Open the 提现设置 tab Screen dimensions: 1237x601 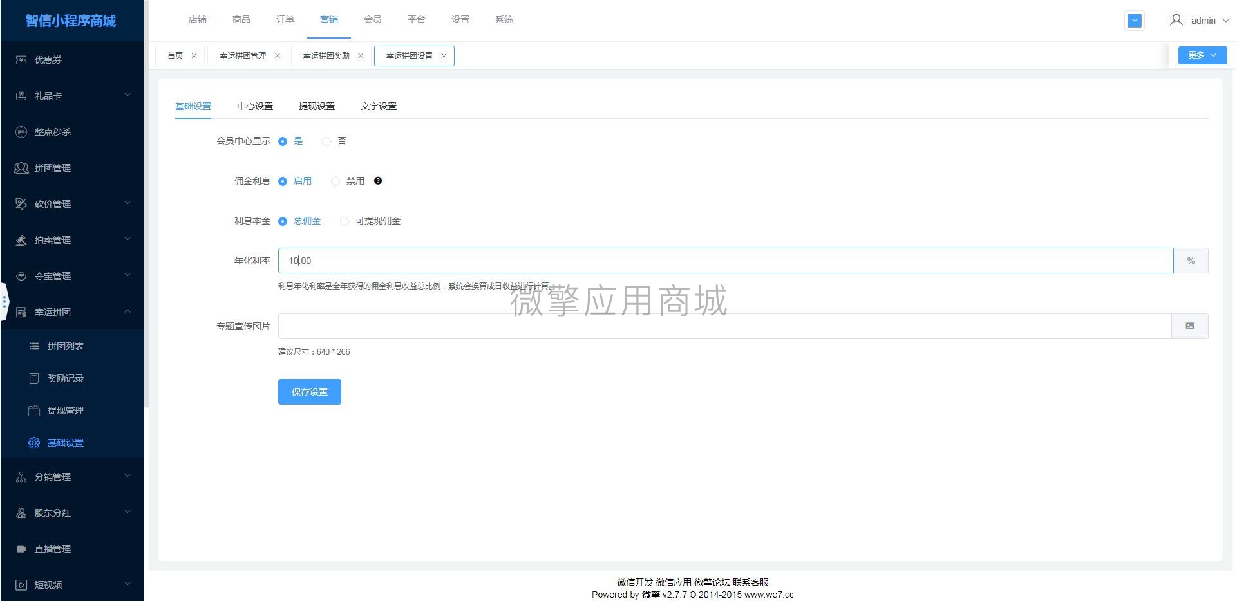tap(317, 107)
